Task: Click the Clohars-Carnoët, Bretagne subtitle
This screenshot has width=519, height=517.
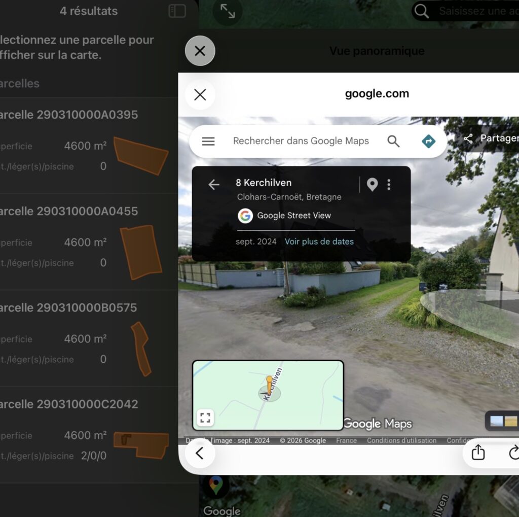Action: tap(289, 197)
